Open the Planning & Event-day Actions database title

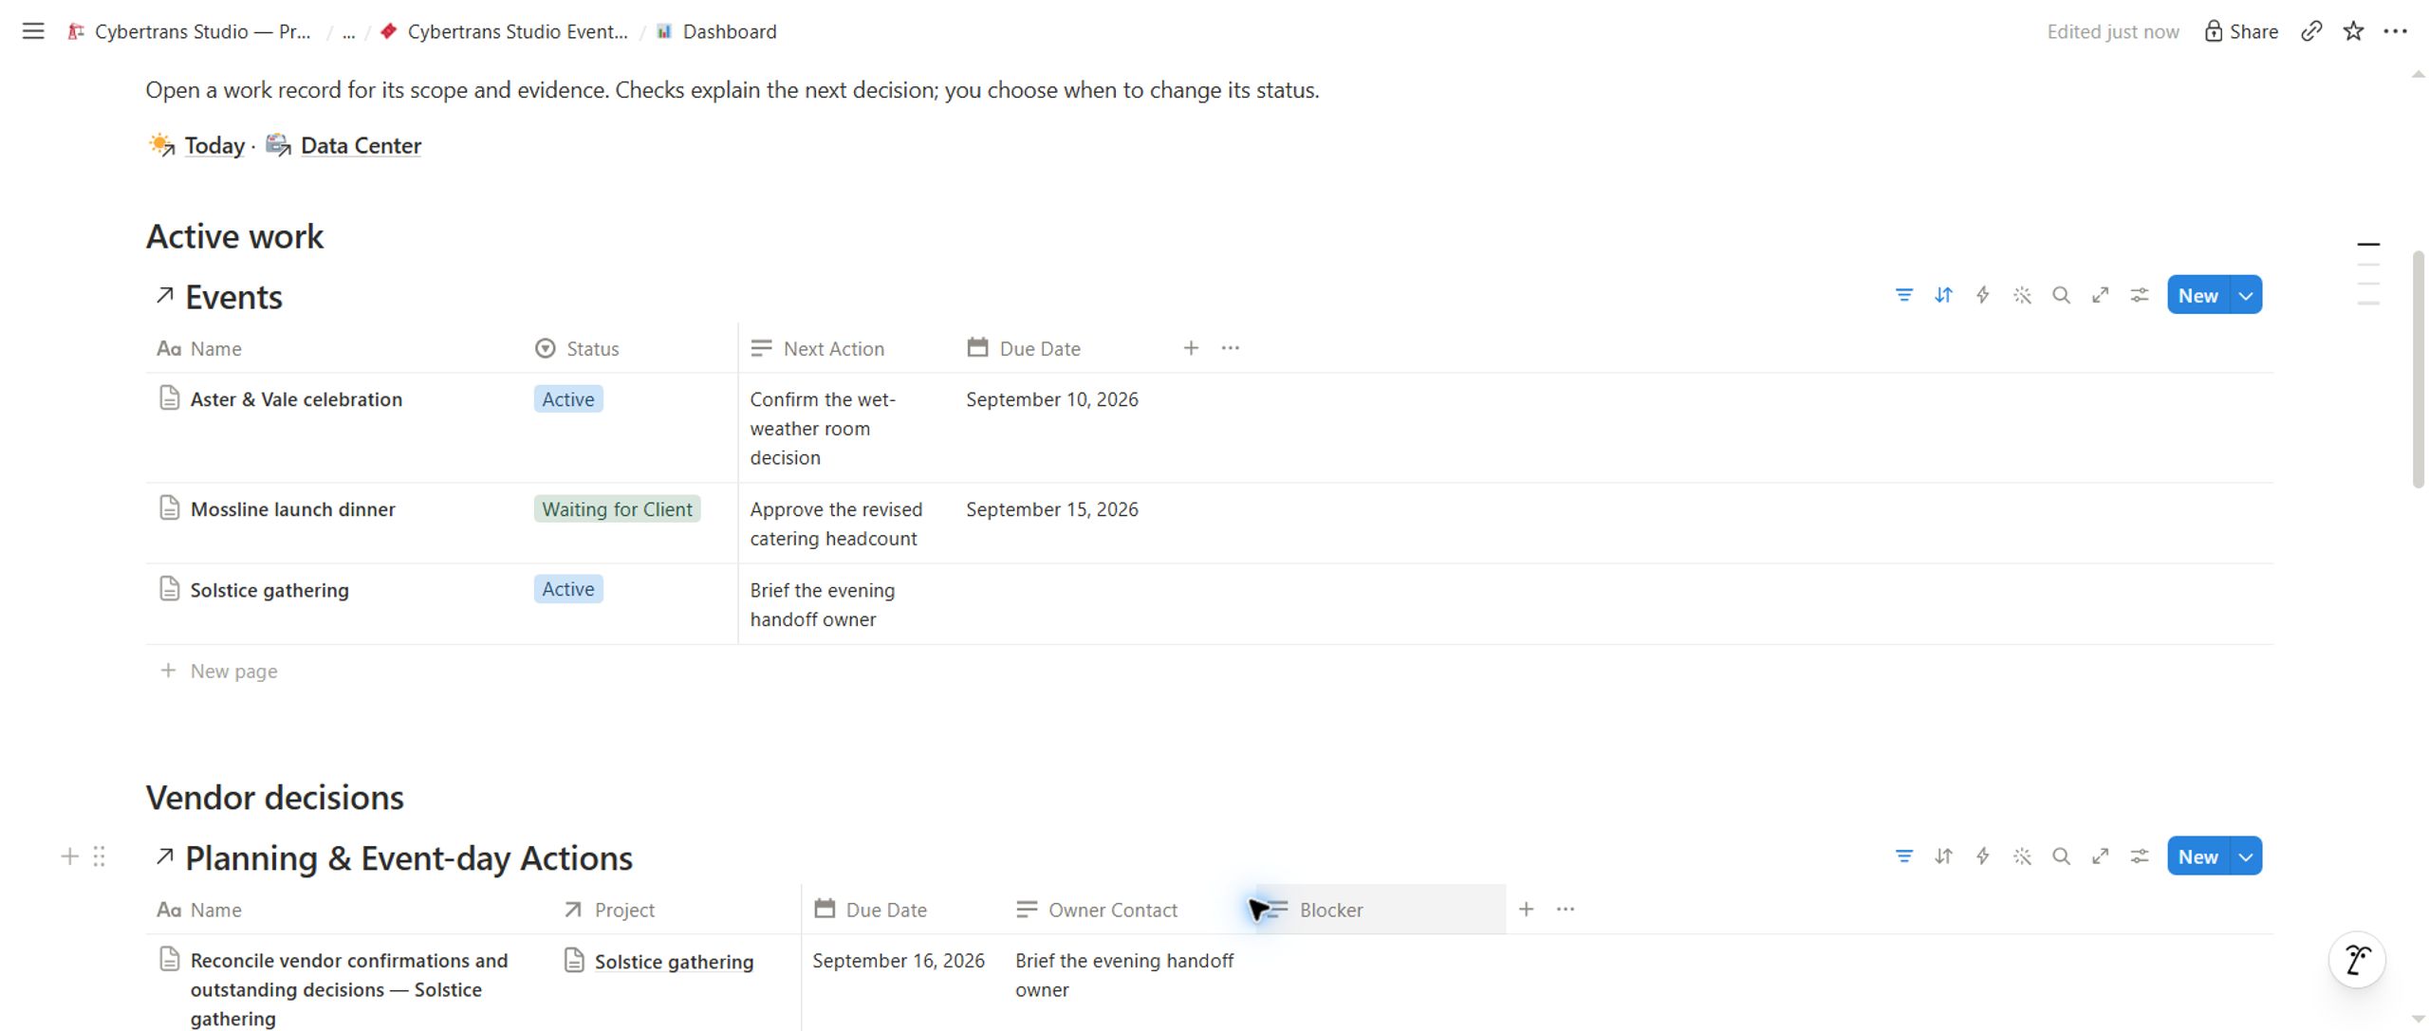tap(409, 857)
